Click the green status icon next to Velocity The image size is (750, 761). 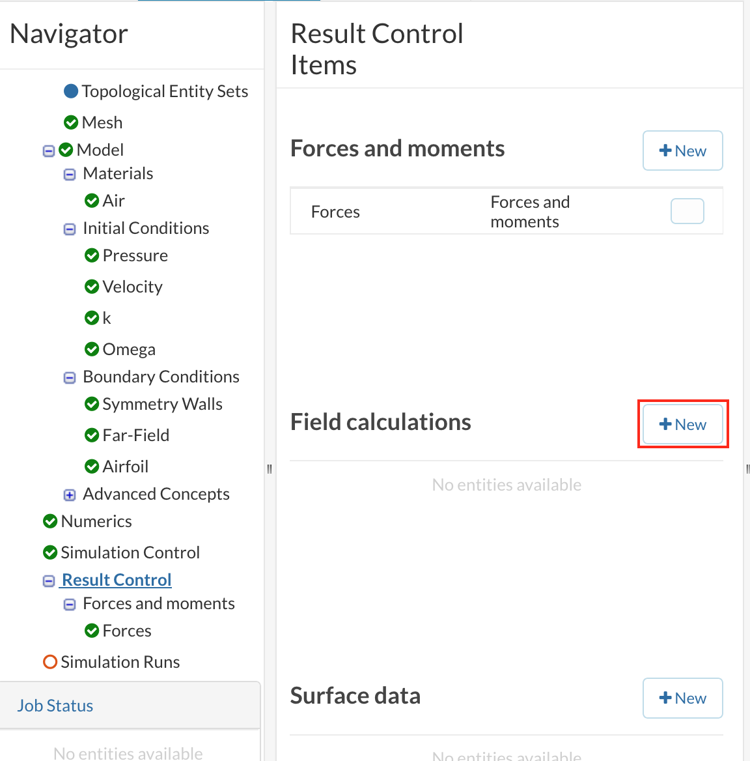click(x=92, y=287)
